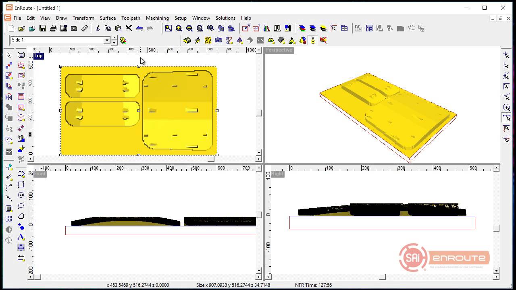Click the Copy icon
This screenshot has width=516, height=290.
coord(108,28)
